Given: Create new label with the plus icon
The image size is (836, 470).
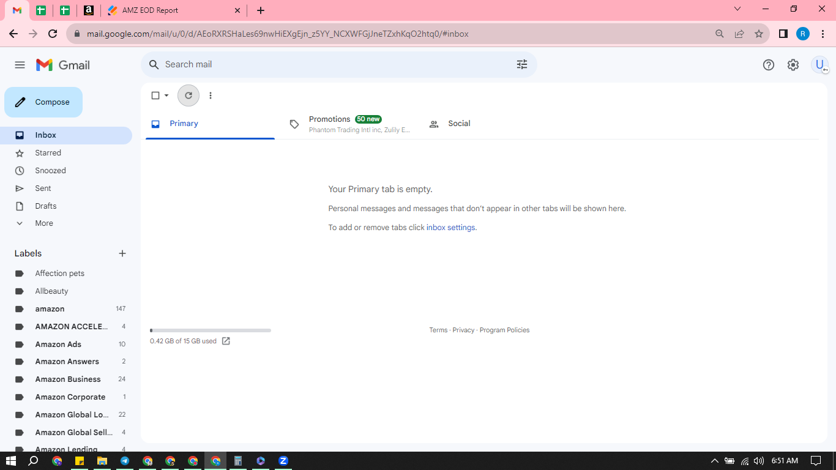Looking at the screenshot, I should pos(122,253).
